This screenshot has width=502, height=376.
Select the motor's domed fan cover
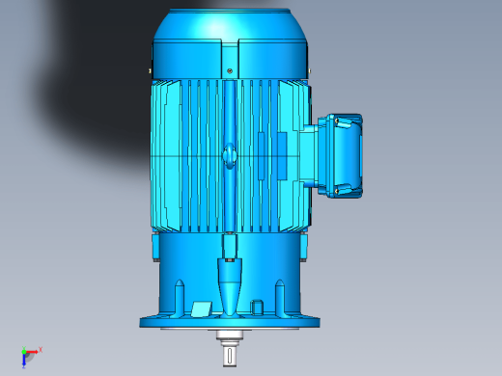tap(230, 44)
